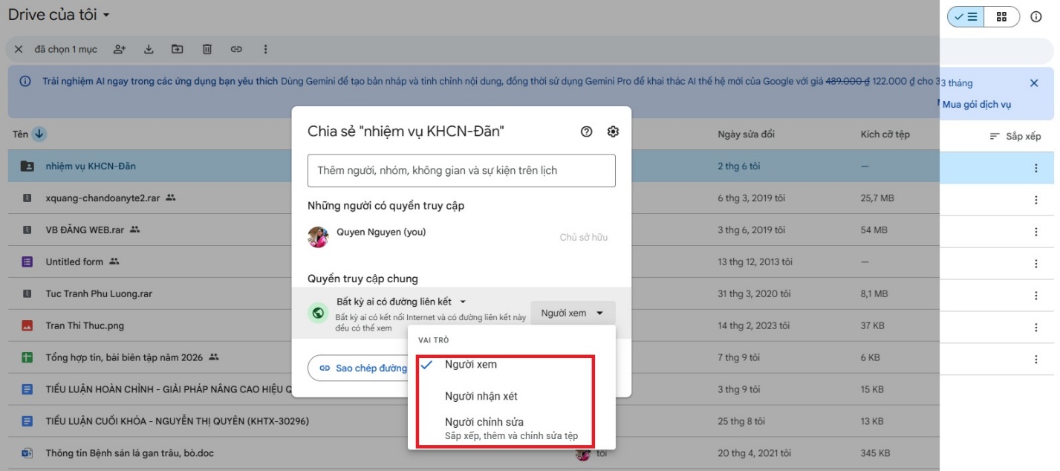
Task: Open the view details info icon
Action: click(x=1036, y=16)
